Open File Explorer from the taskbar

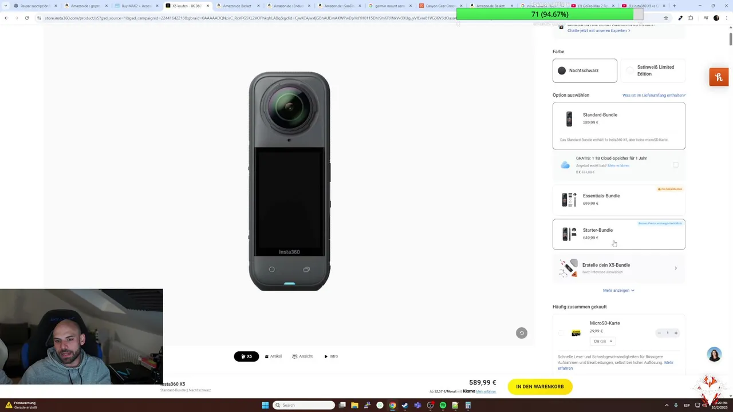(355, 405)
